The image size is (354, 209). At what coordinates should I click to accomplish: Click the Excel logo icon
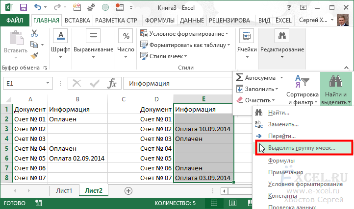(9, 7)
